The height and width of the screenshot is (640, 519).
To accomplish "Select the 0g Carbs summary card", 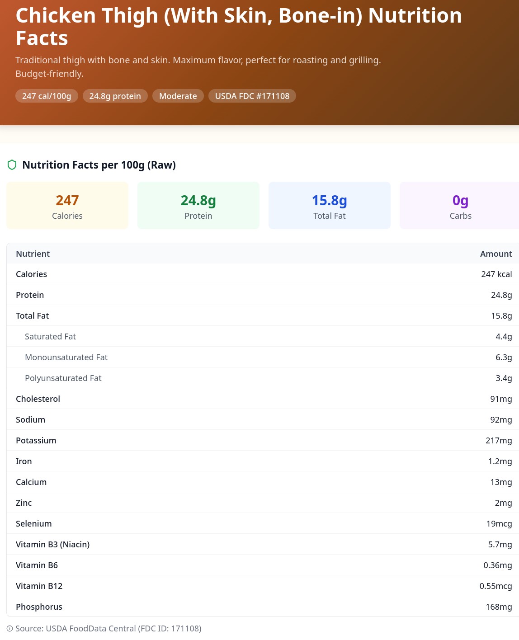I will pos(459,206).
